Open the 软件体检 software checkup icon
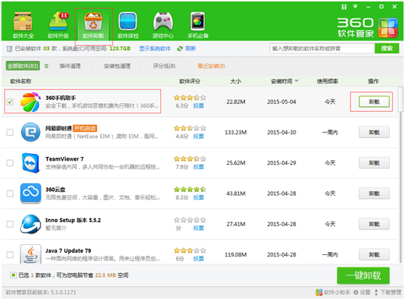405x300 pixels. (x=128, y=22)
